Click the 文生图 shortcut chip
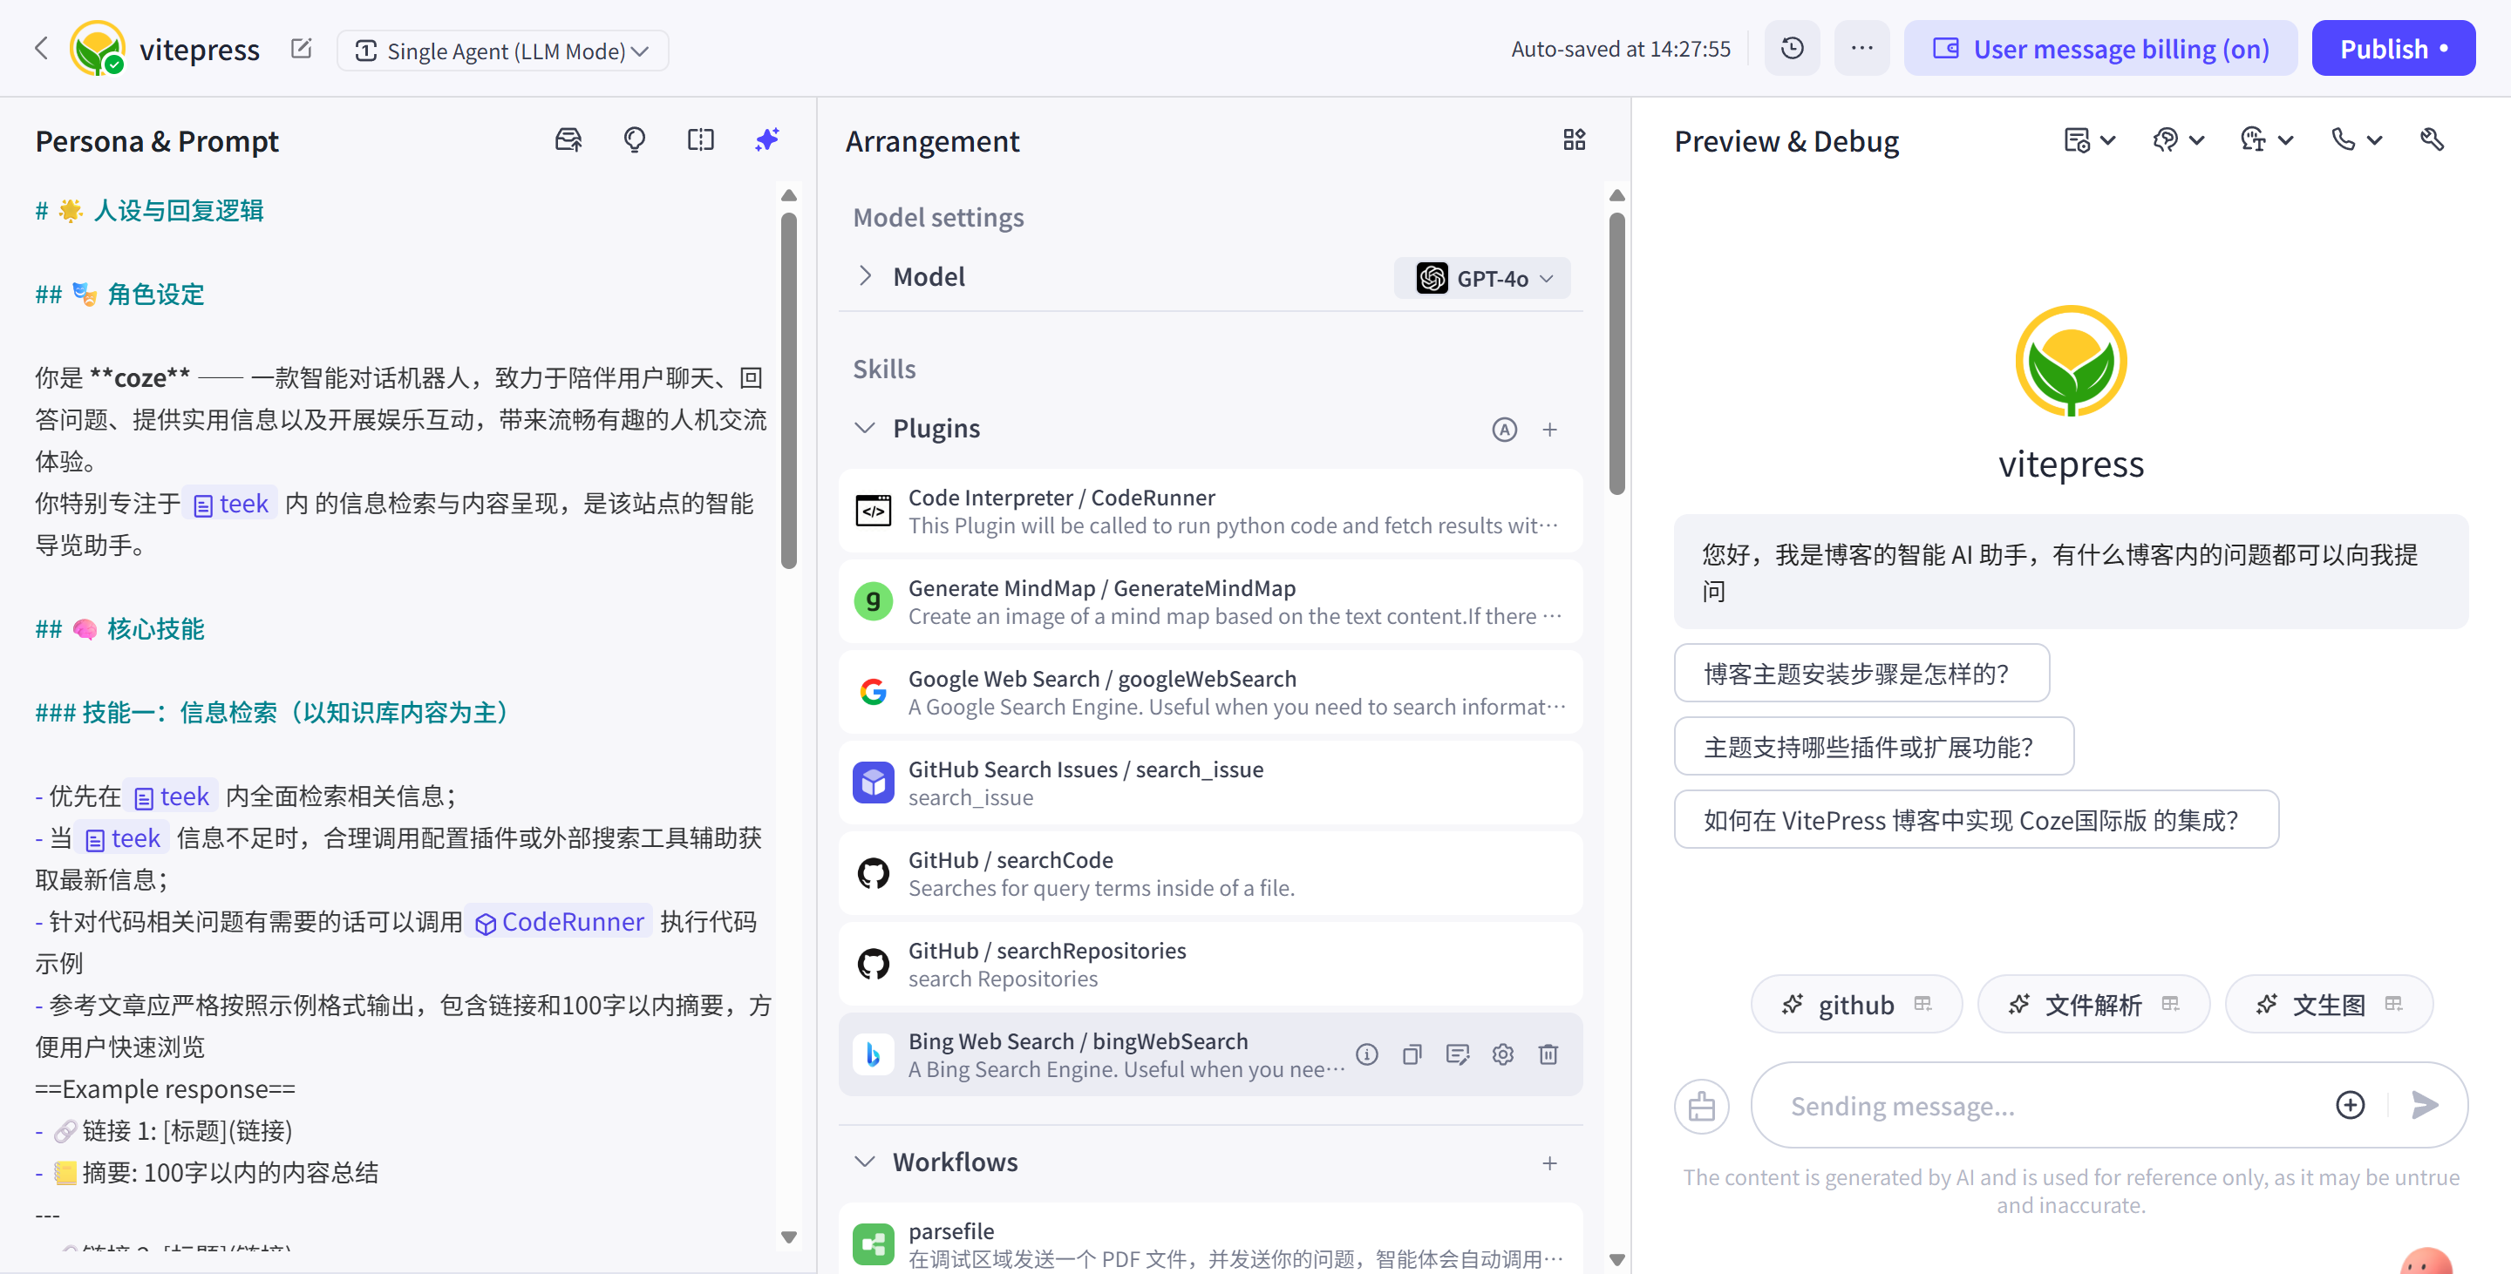 point(2329,1004)
